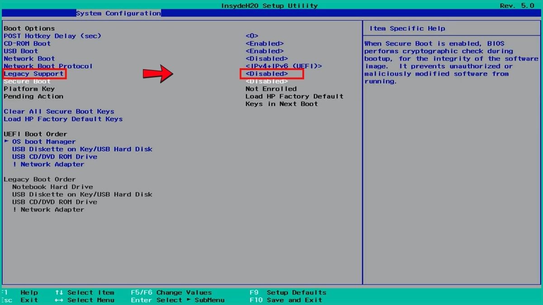The height and width of the screenshot is (305, 543).
Task: Toggle the Secure Boot Disabled value
Action: pyautogui.click(x=267, y=81)
